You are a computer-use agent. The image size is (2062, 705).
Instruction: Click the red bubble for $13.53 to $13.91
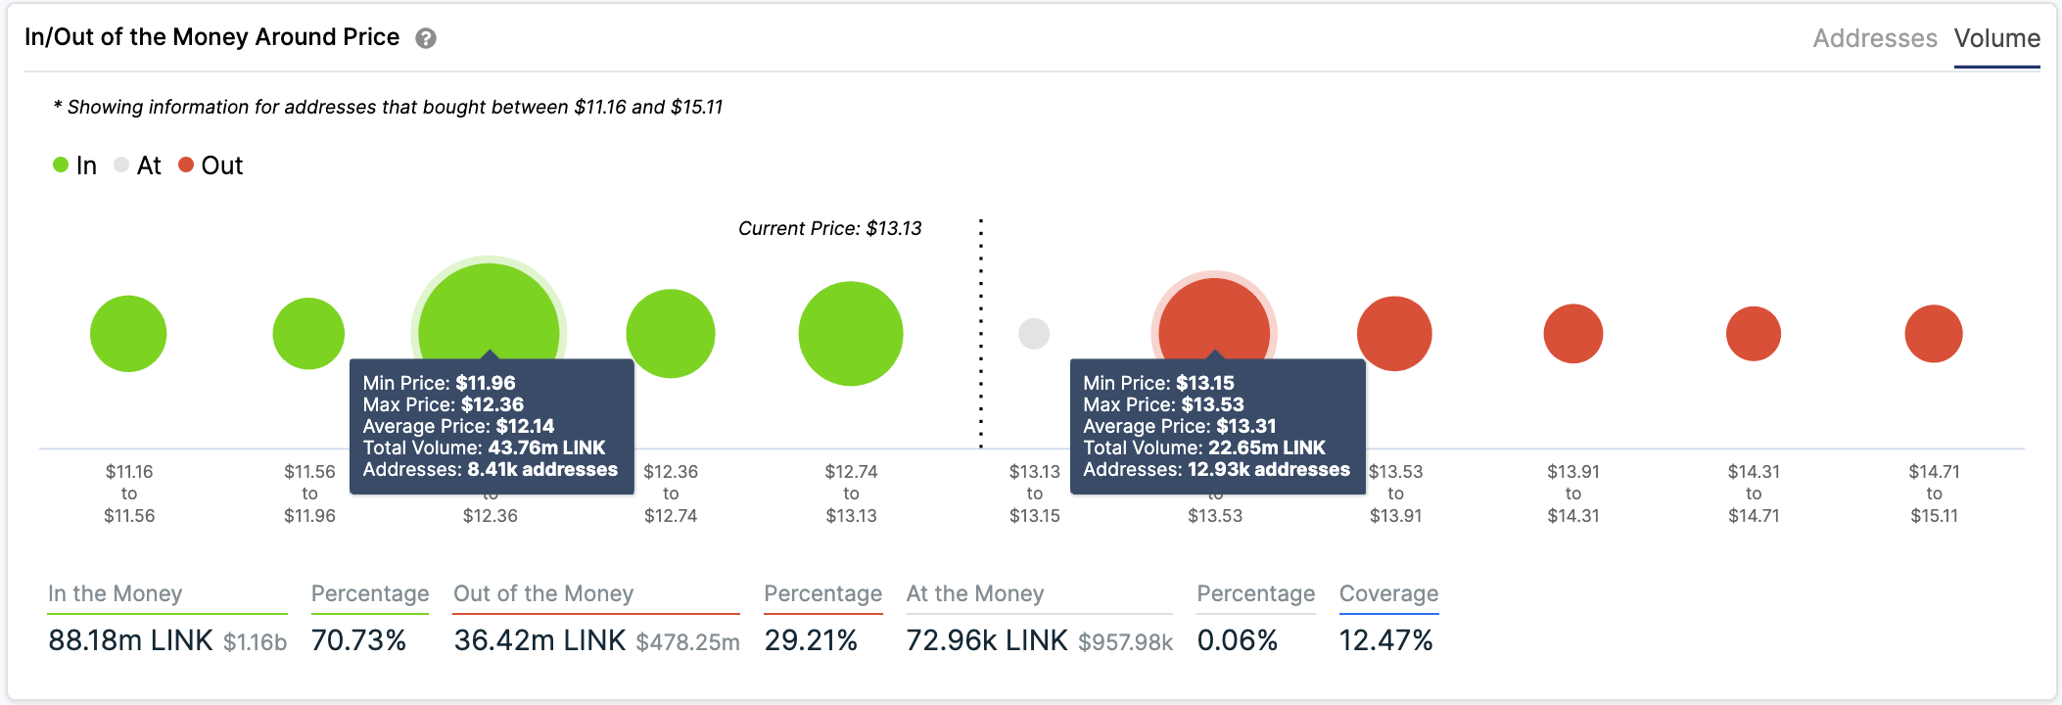(x=1394, y=334)
